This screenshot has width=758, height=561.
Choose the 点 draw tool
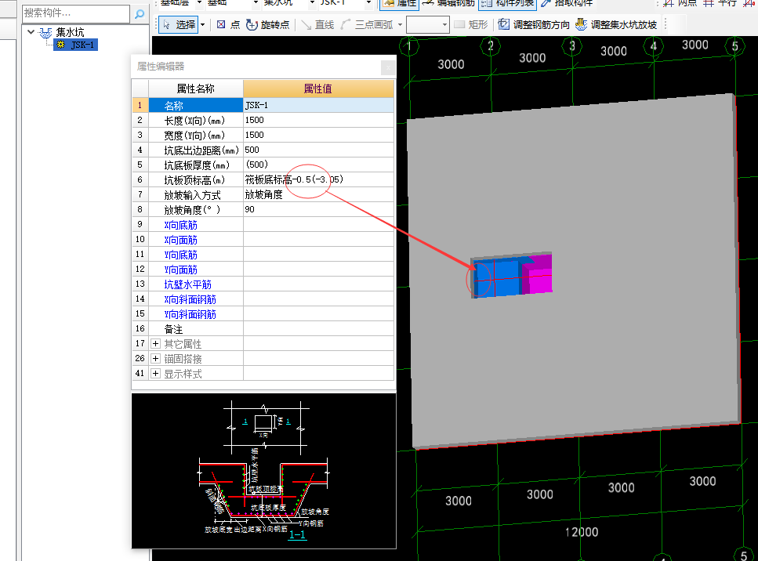pos(228,24)
